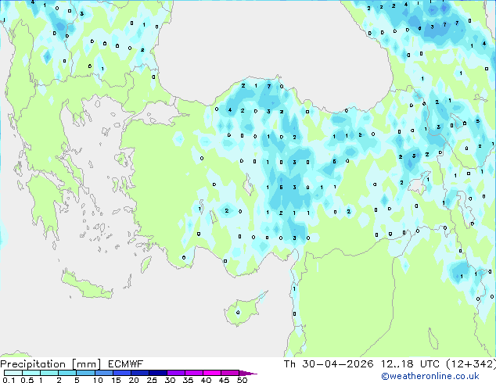Viewport: 496px width, 383px height.
Task: Click the island of Crete on the map
Action: pyautogui.click(x=86, y=285)
